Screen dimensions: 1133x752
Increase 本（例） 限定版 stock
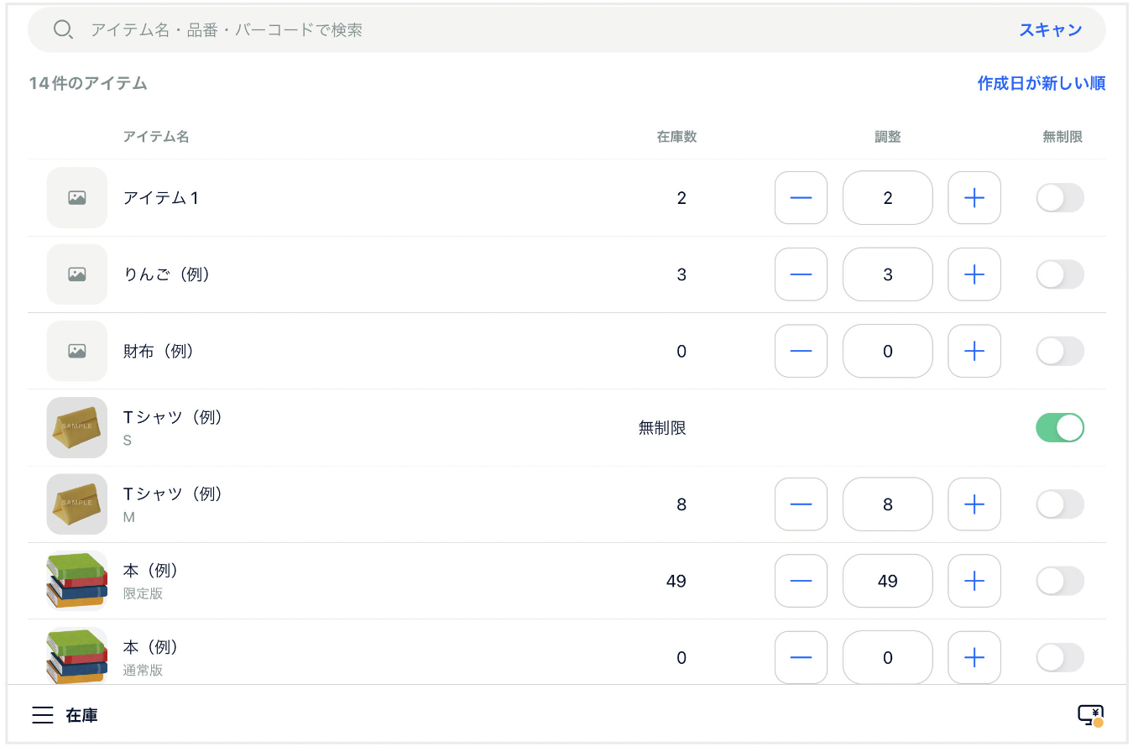coord(974,581)
